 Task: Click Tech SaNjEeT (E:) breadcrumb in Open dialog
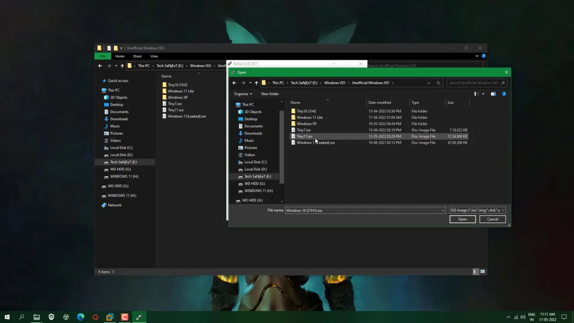pos(304,83)
